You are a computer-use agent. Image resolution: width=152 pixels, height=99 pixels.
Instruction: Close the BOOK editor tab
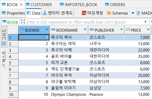(21, 4)
